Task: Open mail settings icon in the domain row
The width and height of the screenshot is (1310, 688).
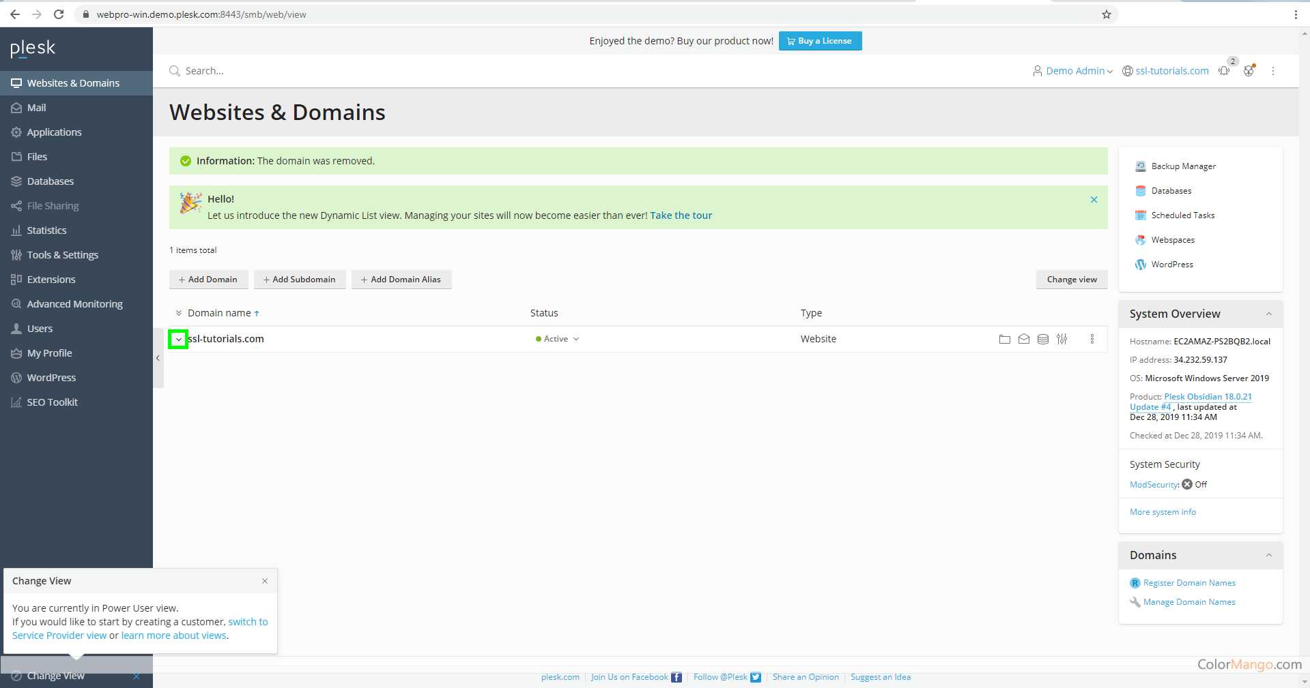Action: pos(1023,339)
